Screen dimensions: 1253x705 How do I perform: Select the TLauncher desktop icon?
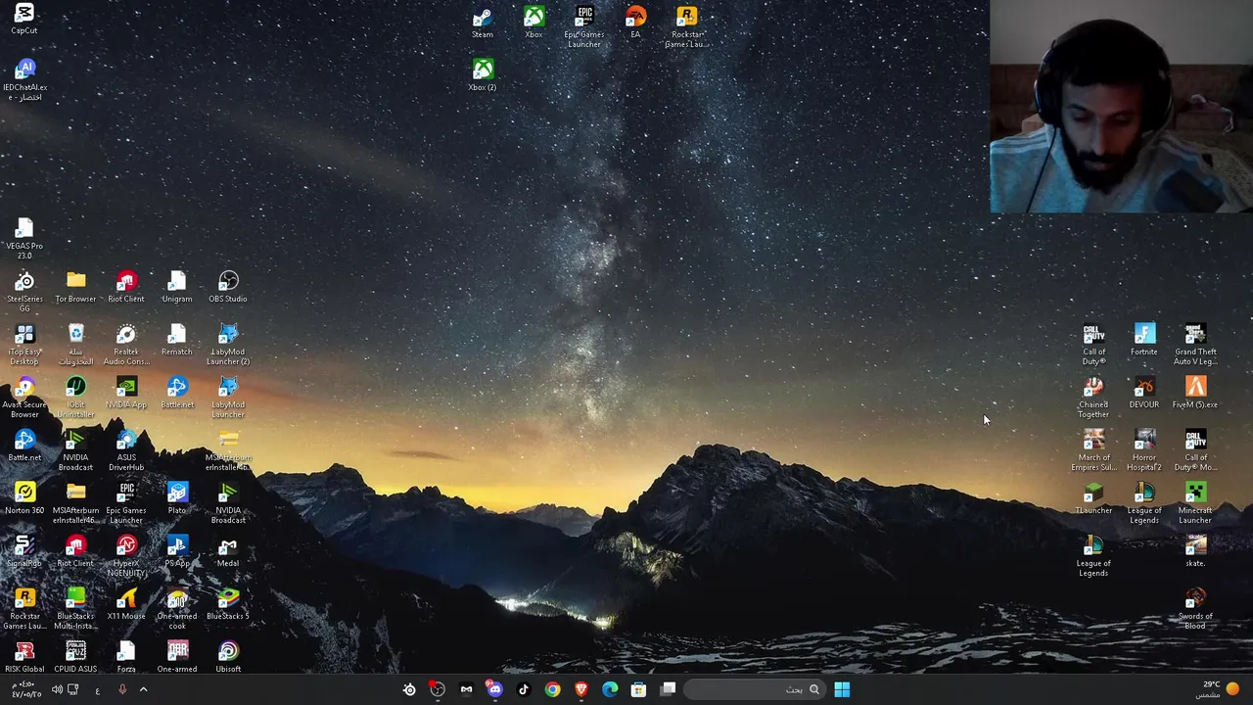1093,497
